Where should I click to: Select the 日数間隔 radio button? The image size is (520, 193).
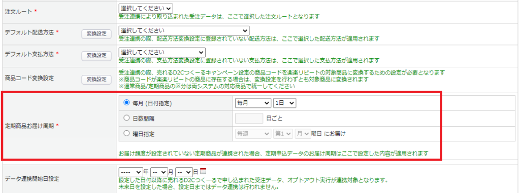point(126,118)
